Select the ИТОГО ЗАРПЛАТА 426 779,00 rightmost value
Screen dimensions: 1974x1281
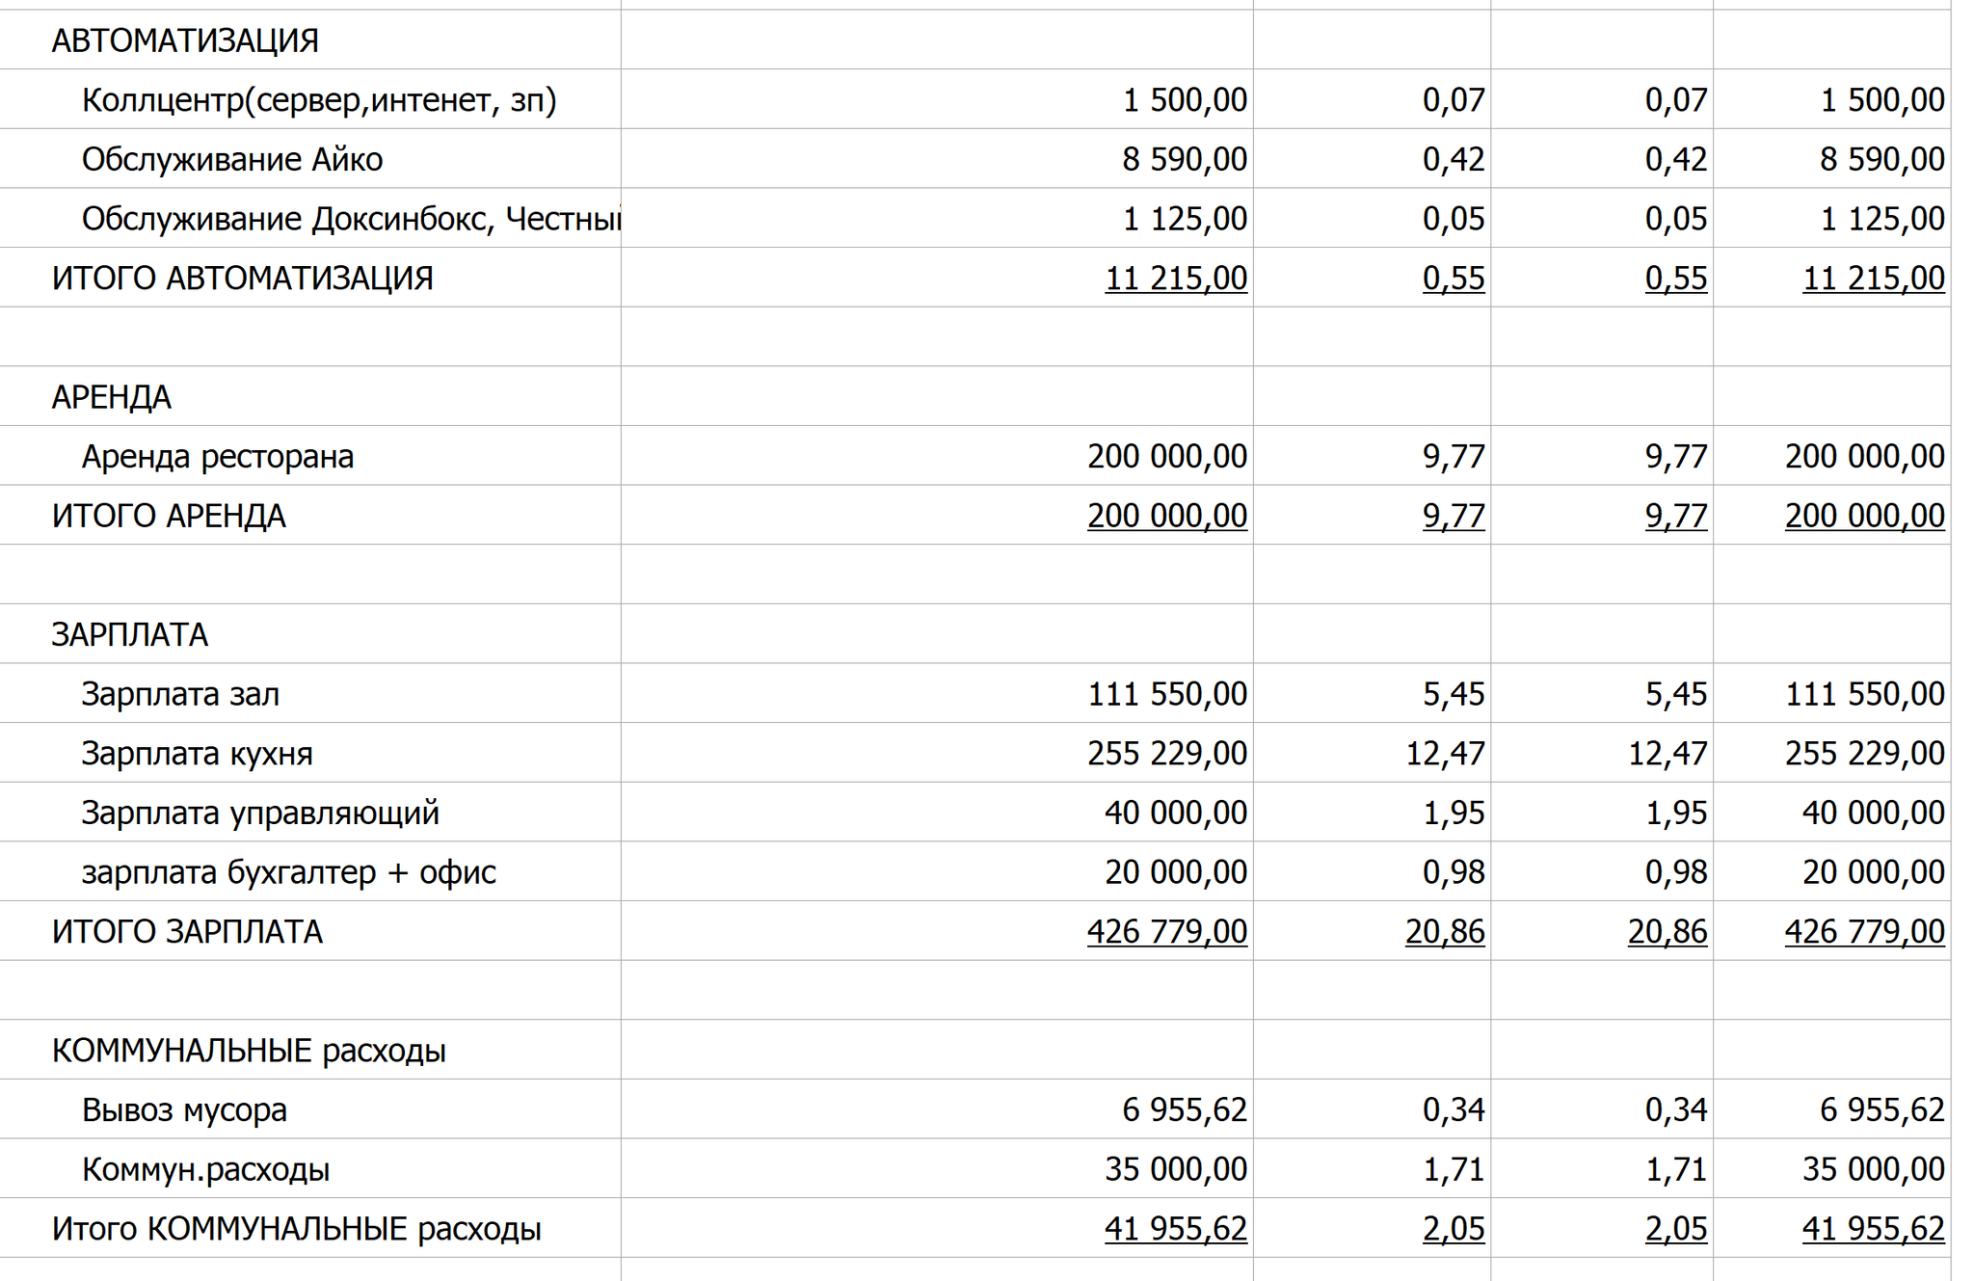1863,931
